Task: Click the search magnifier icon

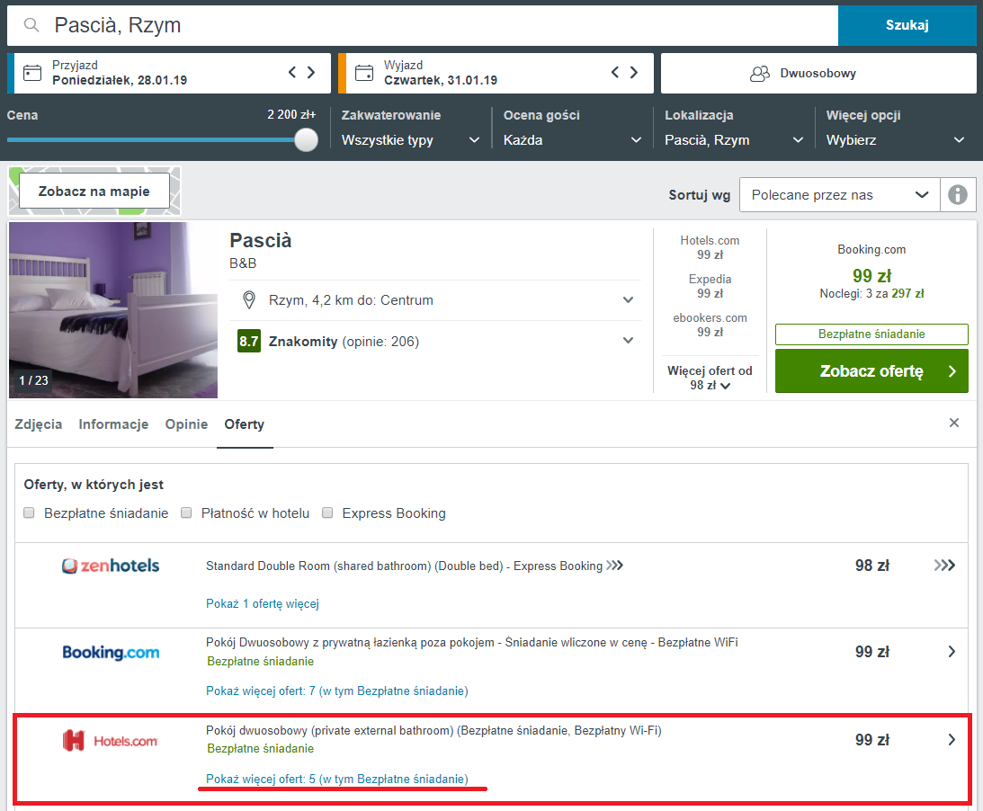Action: coord(31,25)
